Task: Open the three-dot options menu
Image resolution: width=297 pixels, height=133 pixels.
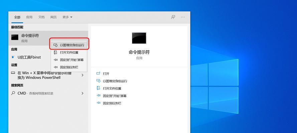Action: click(183, 17)
